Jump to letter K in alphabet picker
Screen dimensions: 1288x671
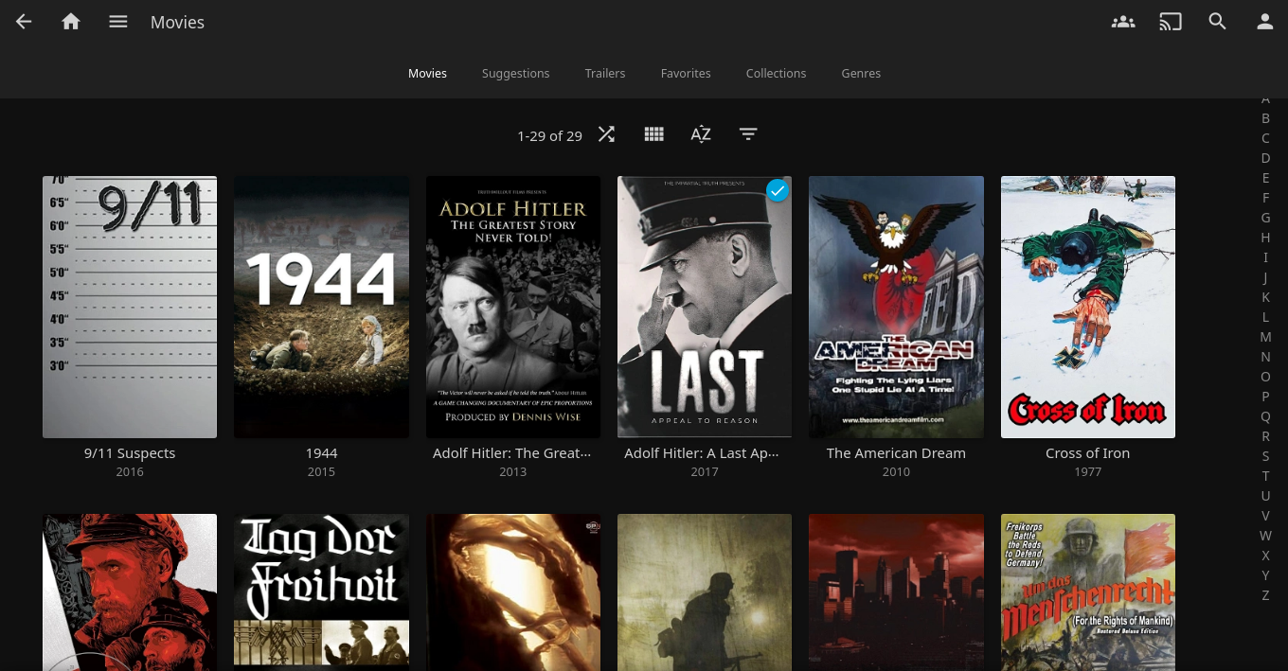tap(1265, 297)
